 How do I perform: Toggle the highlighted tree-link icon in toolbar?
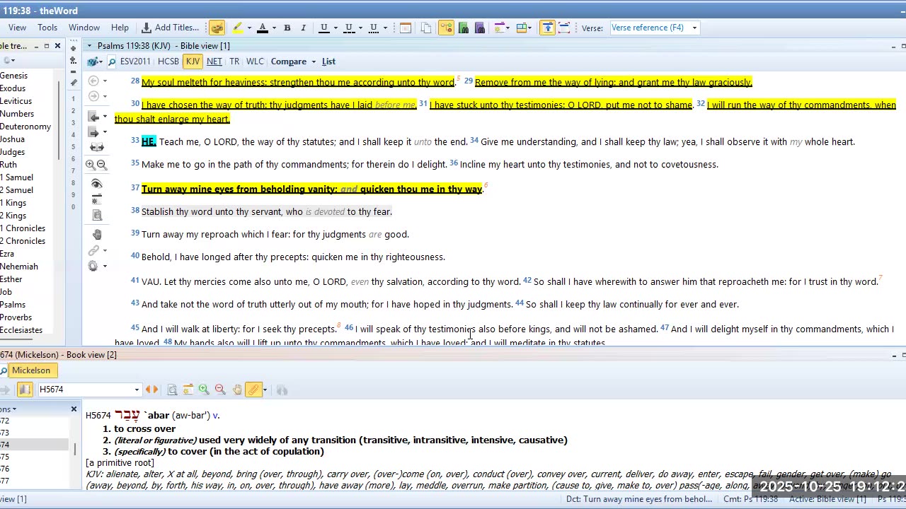pos(446,28)
